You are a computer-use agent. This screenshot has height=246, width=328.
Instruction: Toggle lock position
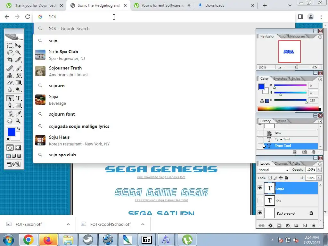[281, 178]
